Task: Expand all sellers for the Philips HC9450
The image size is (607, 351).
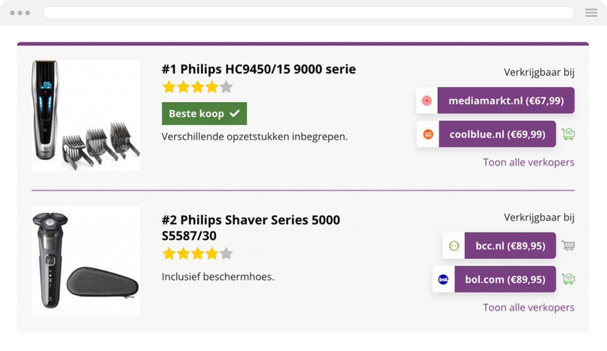Action: click(529, 162)
